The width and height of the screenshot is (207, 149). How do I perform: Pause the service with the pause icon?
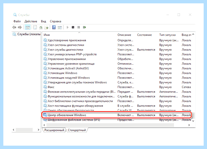[79, 27]
